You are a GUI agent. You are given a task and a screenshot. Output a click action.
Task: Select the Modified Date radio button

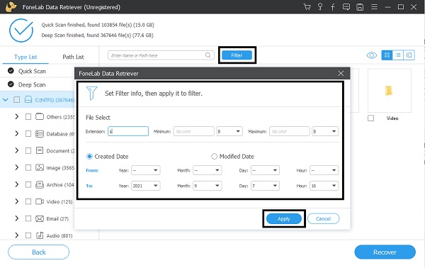(x=214, y=157)
